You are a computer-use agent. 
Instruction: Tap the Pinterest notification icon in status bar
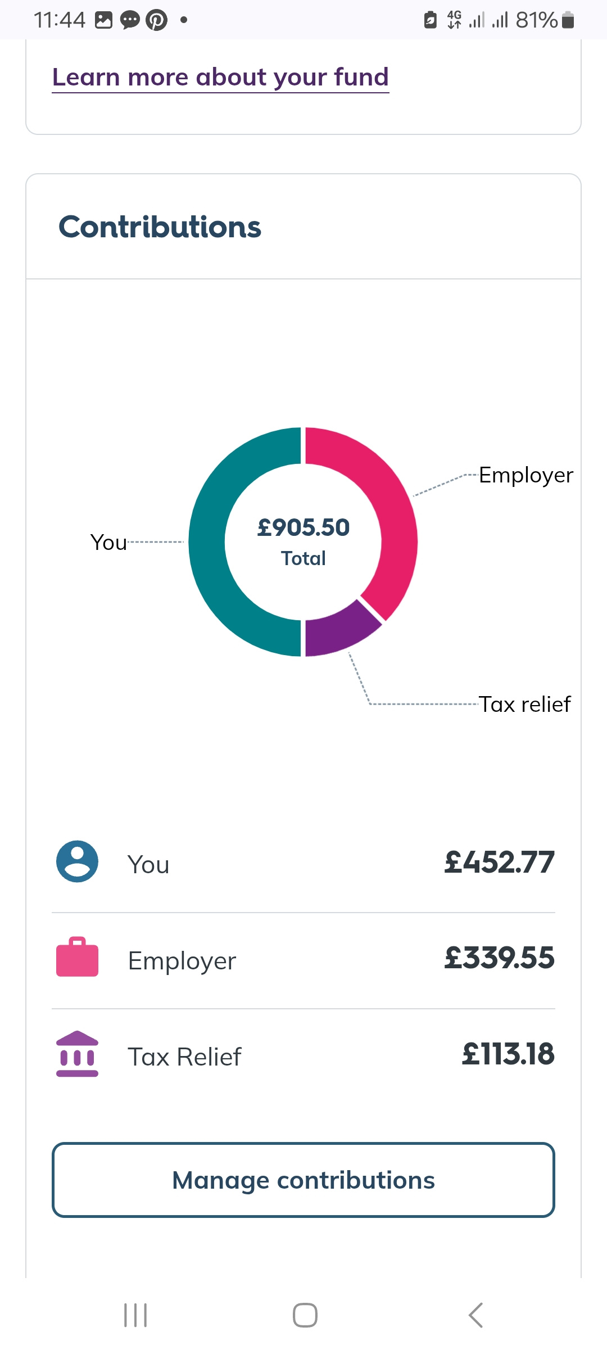[x=157, y=20]
